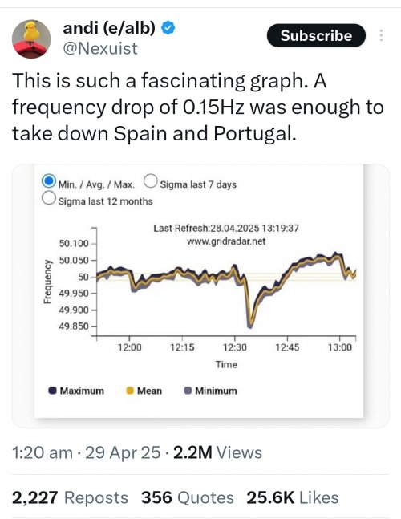Image resolution: width=401 pixels, height=519 pixels.
Task: View the 2,227 Reposts list
Action: tap(70, 497)
